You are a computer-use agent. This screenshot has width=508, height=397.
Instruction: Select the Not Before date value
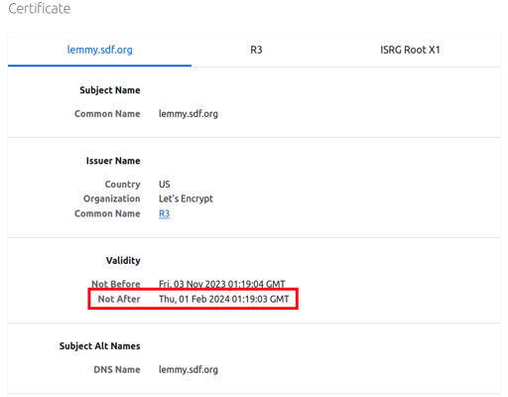pos(222,284)
